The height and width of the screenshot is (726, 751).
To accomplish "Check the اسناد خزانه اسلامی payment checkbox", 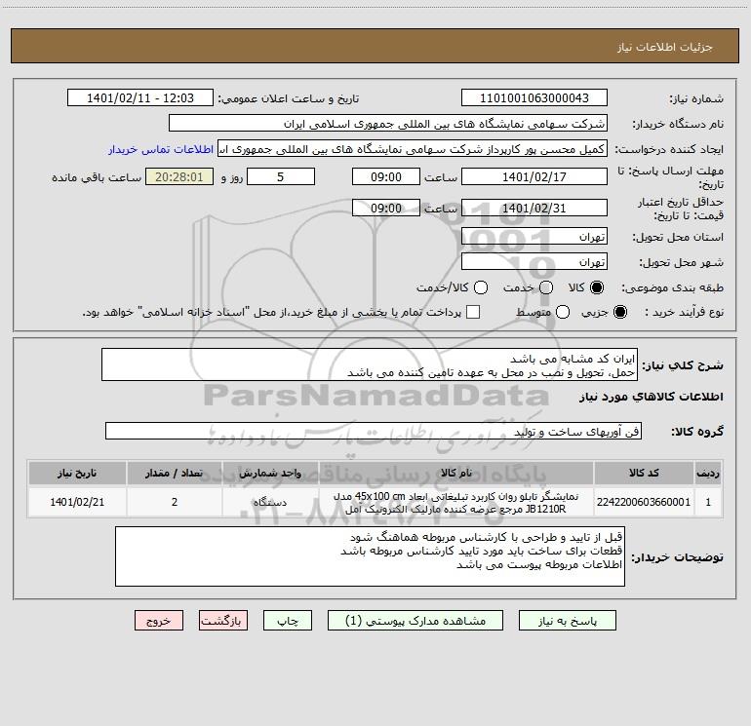I will click(x=473, y=312).
